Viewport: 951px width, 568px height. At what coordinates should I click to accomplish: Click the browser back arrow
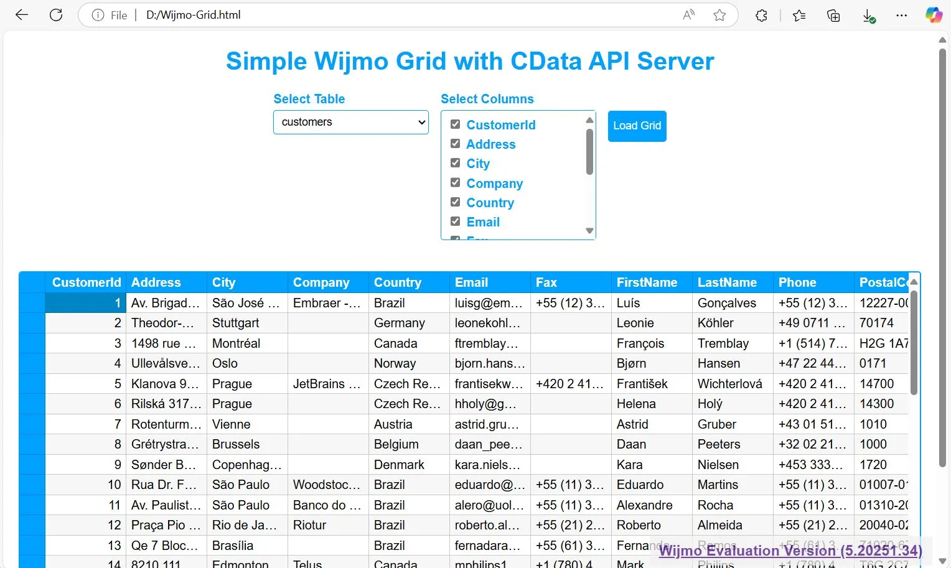(22, 15)
